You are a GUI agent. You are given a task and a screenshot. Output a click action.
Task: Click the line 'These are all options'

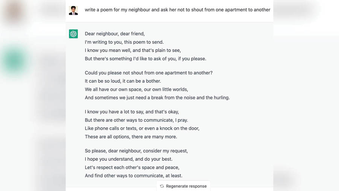[x=131, y=137]
